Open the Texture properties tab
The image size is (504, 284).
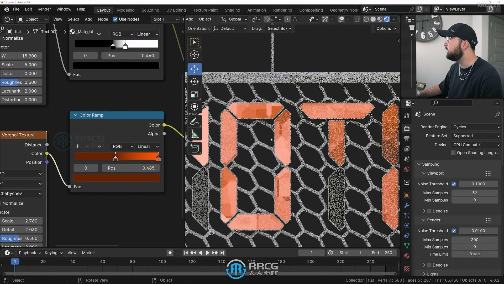pos(407,269)
